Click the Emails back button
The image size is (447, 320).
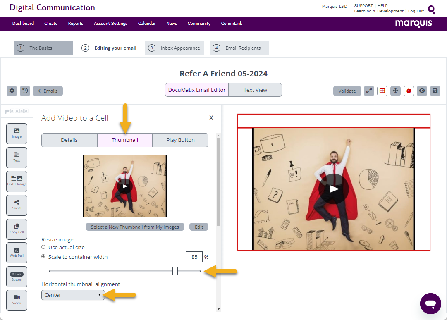click(x=48, y=91)
